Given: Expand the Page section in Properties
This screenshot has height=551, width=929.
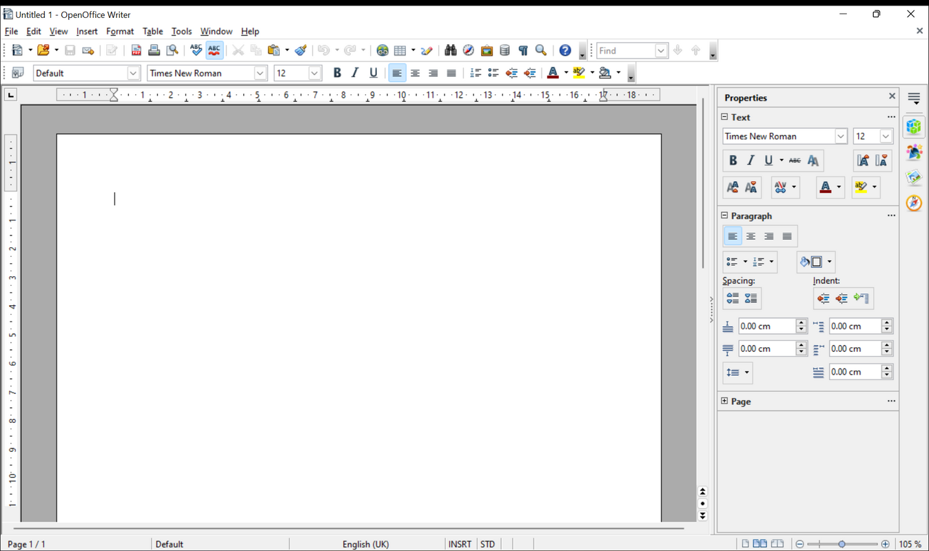Looking at the screenshot, I should 724,401.
